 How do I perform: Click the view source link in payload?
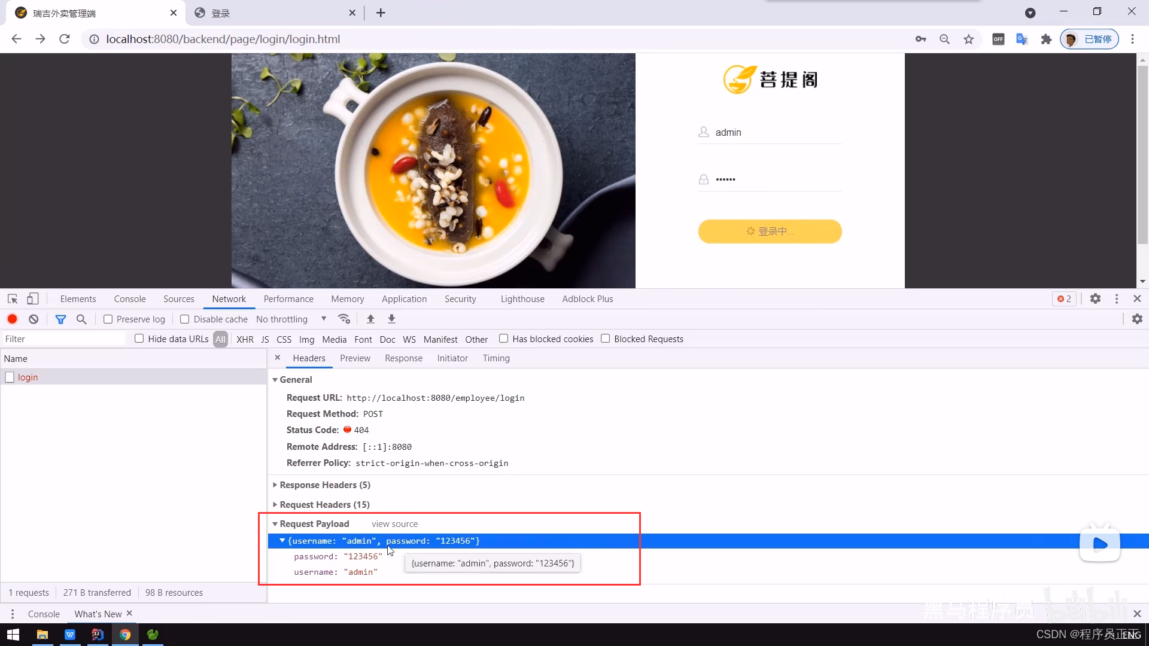click(x=394, y=524)
